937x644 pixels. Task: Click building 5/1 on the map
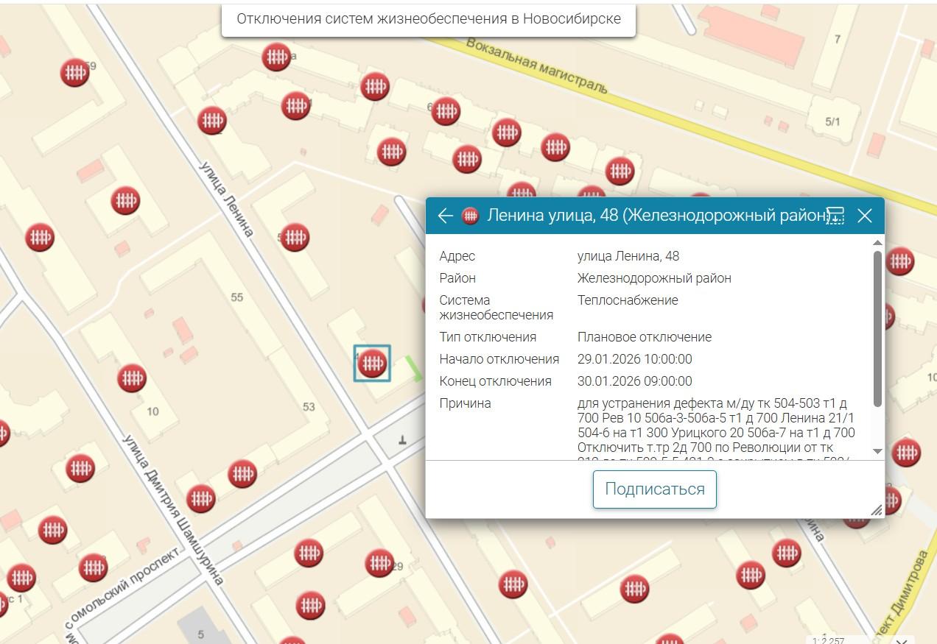pyautogui.click(x=832, y=121)
